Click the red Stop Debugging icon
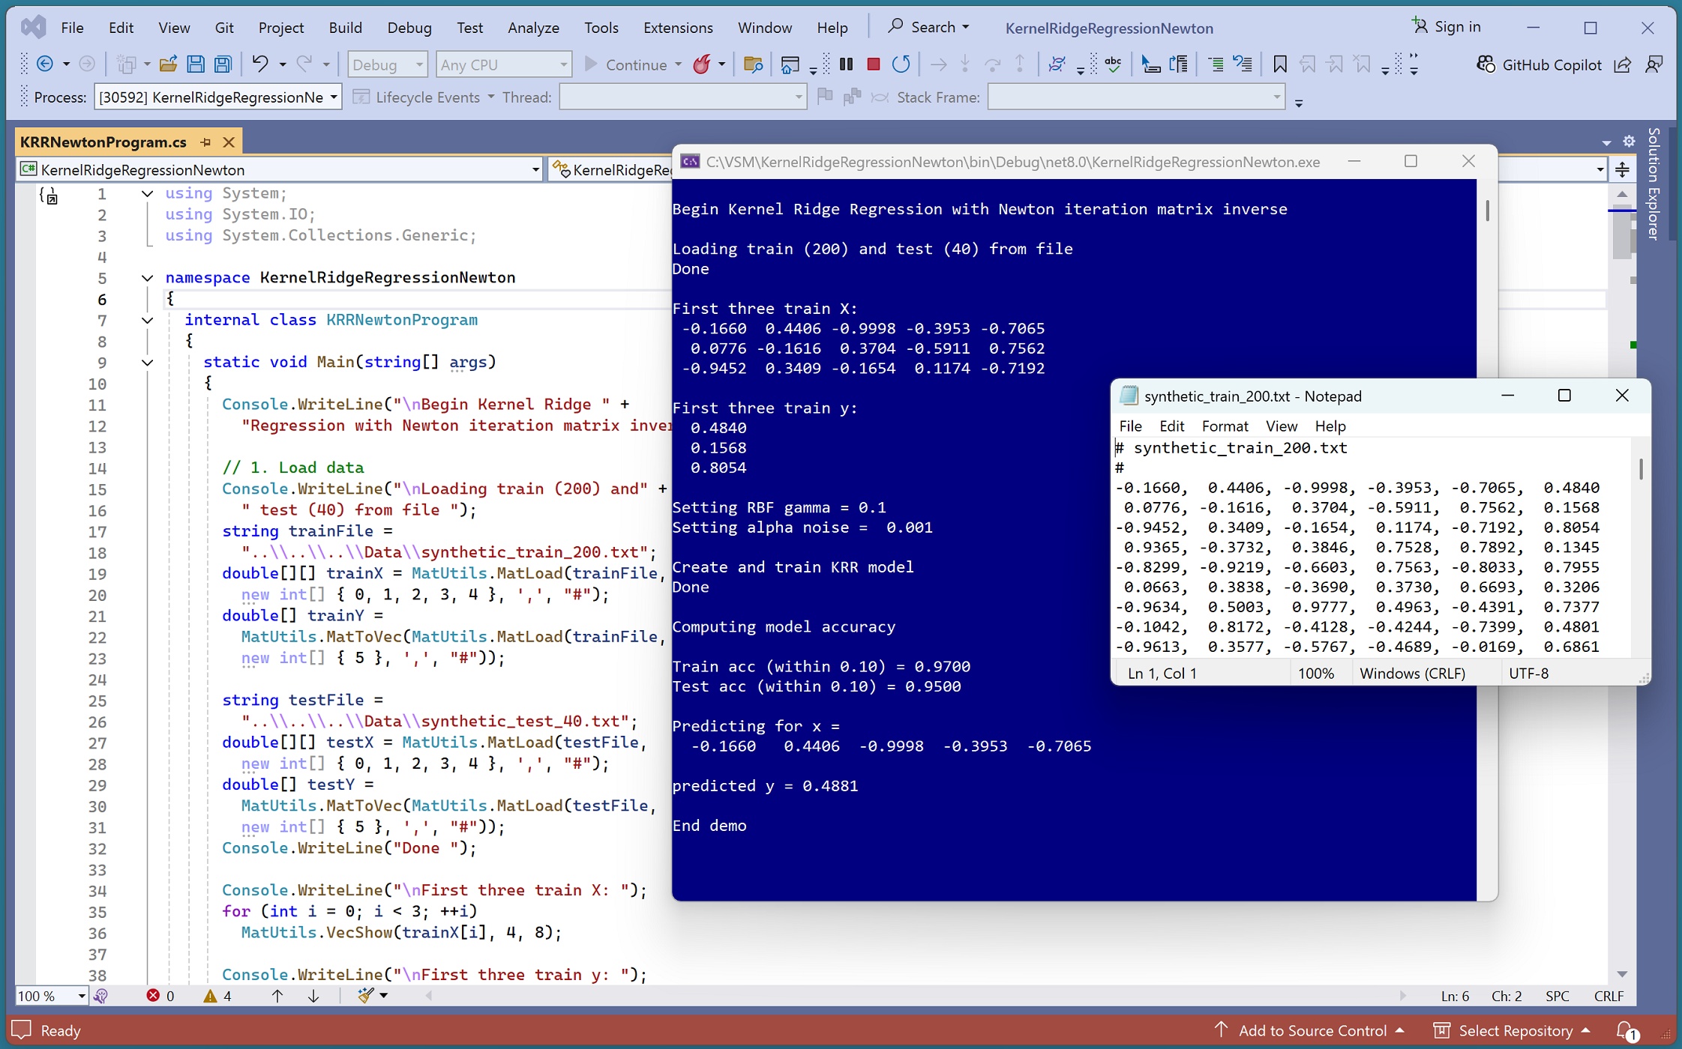Screen dimensions: 1682x1049 873,64
